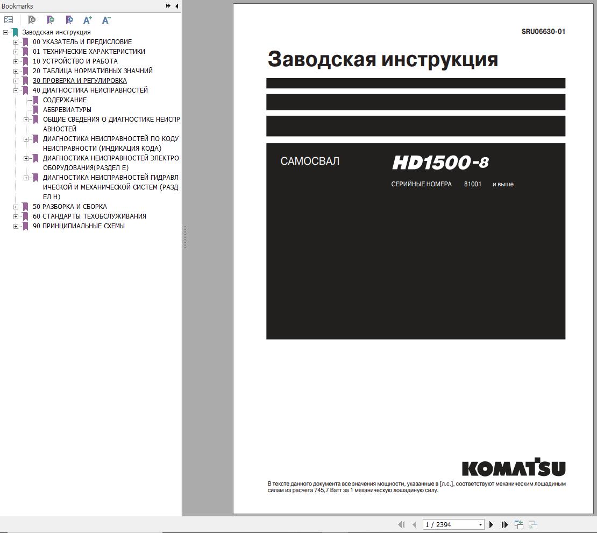Open the bookmarks options menu
This screenshot has height=533, width=597.
tap(8, 19)
